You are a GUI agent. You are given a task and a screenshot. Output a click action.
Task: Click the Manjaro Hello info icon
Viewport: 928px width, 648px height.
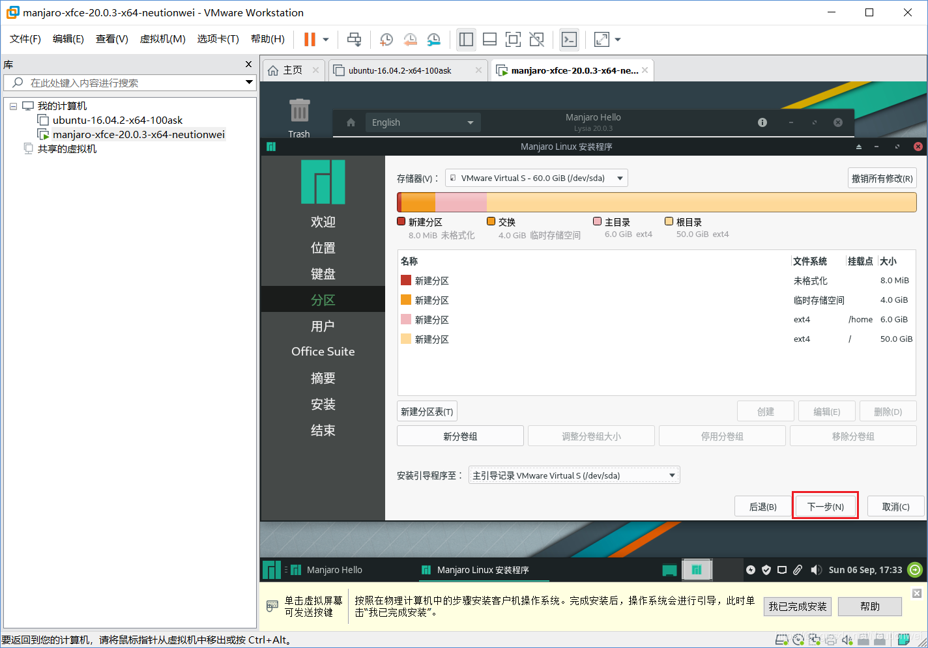(x=762, y=122)
